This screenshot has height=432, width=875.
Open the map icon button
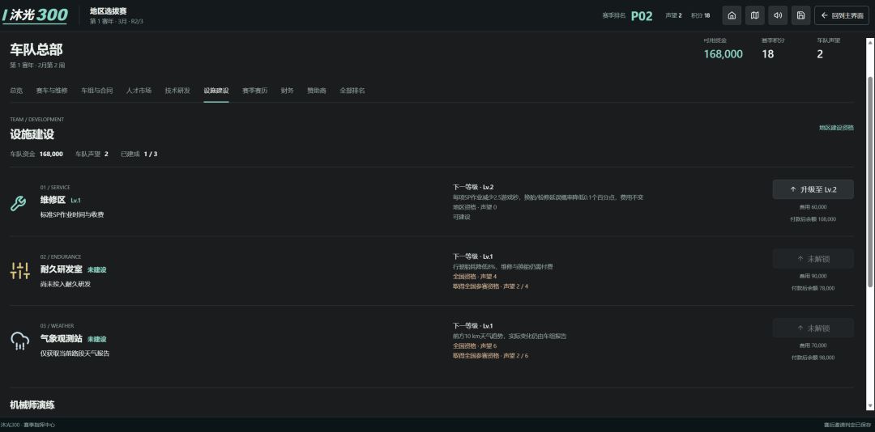pyautogui.click(x=754, y=15)
